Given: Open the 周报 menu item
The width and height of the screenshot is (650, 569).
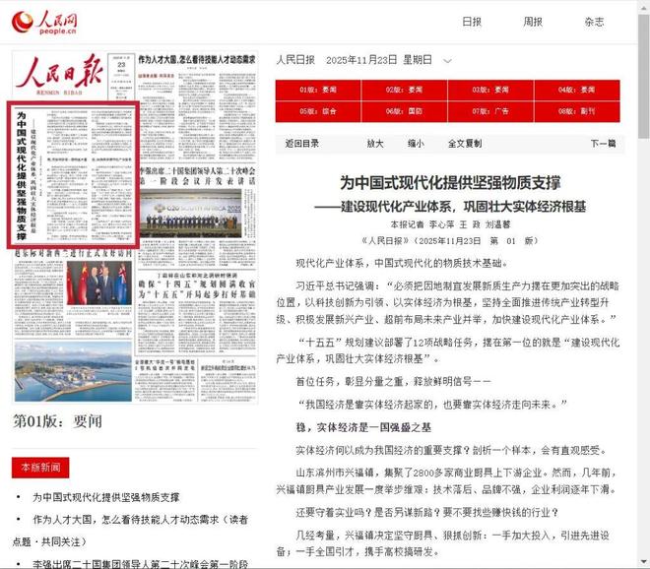Looking at the screenshot, I should pos(533,22).
